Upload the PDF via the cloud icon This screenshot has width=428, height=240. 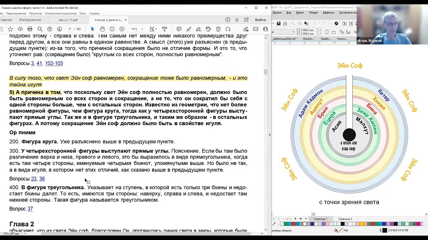20,29
